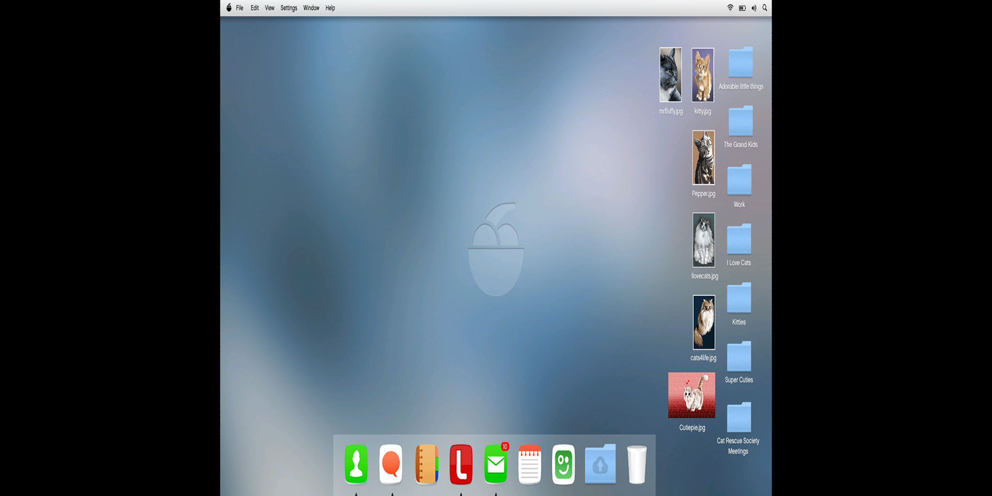Image resolution: width=992 pixels, height=496 pixels.
Task: Open the notepad app in dock
Action: point(530,464)
